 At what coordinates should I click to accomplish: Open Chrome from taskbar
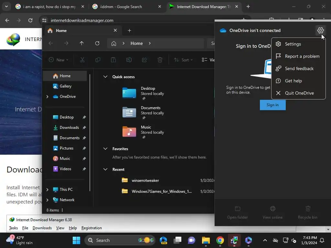pyautogui.click(x=220, y=240)
